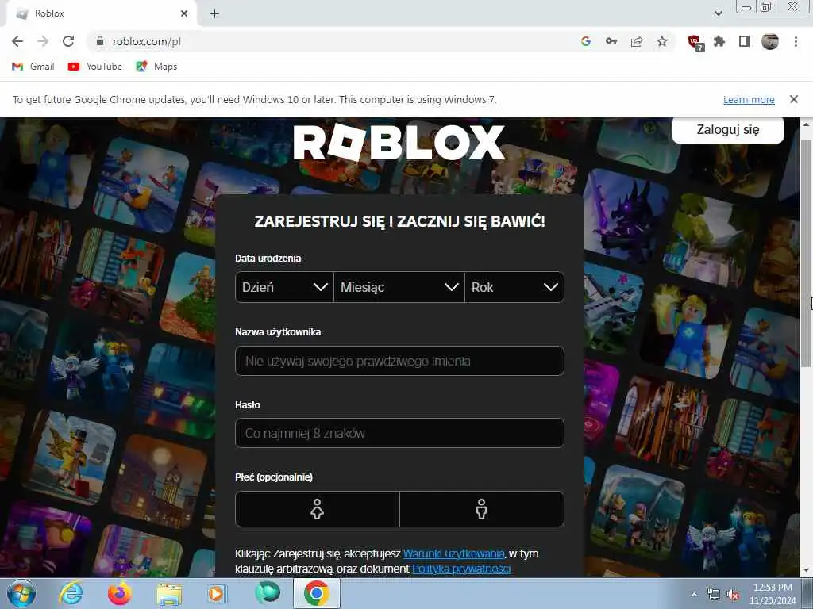This screenshot has height=609, width=813.
Task: Open the password key icon
Action: (611, 41)
